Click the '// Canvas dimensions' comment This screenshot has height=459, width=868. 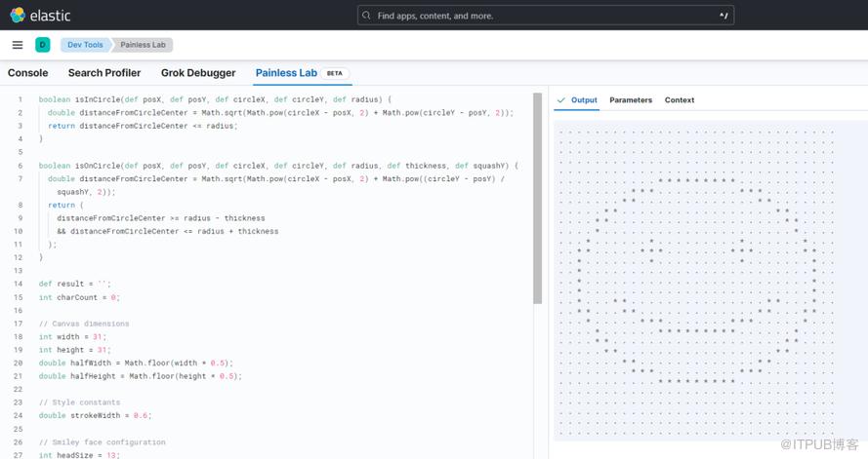coord(84,324)
